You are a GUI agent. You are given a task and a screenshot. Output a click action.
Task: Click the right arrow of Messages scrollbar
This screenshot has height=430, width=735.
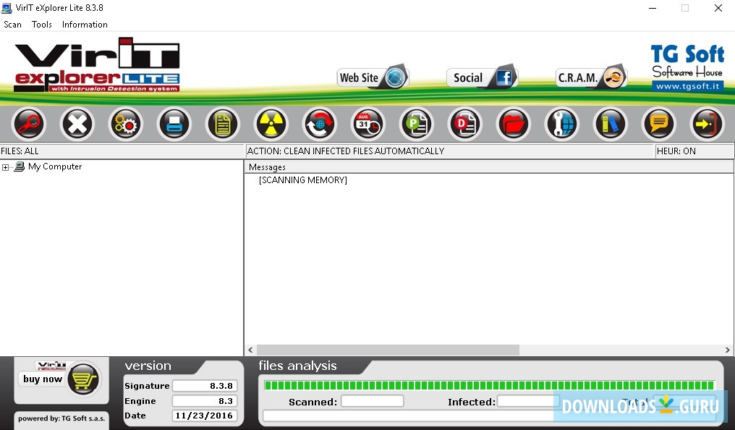coord(728,350)
